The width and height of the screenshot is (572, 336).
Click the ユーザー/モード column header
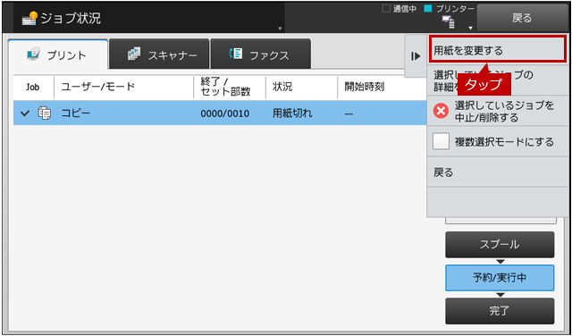point(97,87)
